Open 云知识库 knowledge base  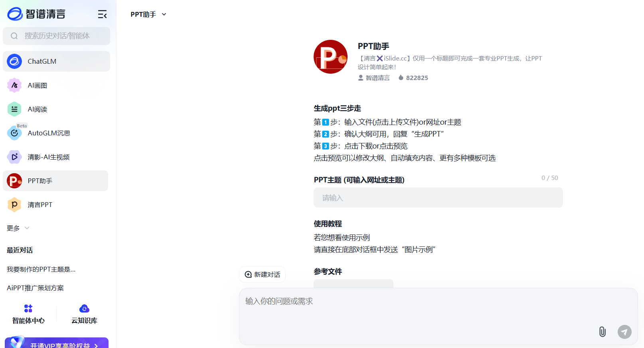(84, 314)
